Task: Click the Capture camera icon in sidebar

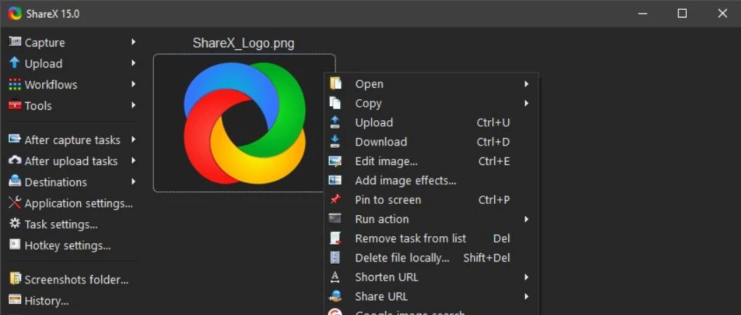Action: point(15,41)
